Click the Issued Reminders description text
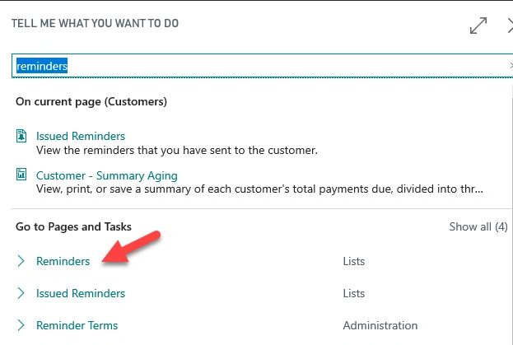 (176, 151)
